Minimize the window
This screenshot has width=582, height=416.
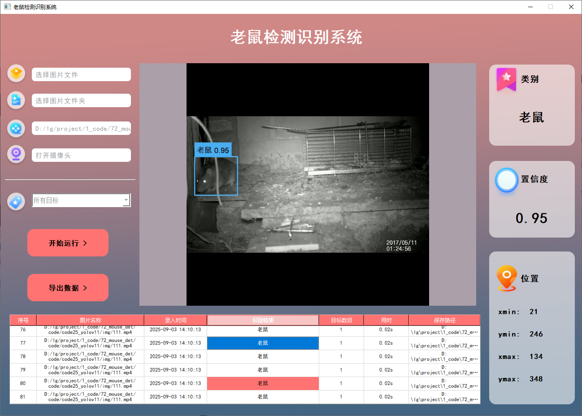531,7
